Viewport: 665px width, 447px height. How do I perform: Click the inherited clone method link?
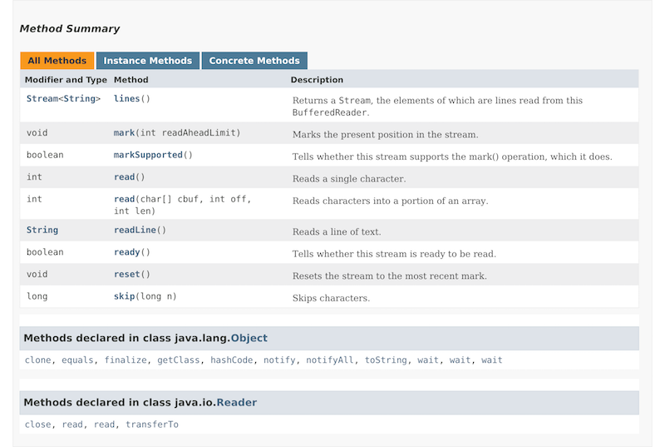(x=37, y=360)
